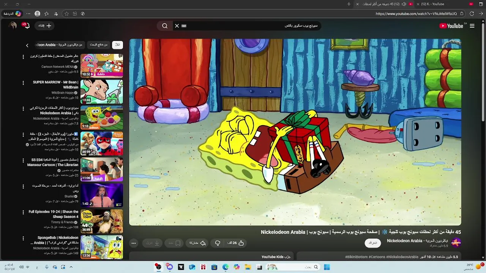
Task: Open options menu for SUPER MARROW video
Action: pyautogui.click(x=23, y=83)
